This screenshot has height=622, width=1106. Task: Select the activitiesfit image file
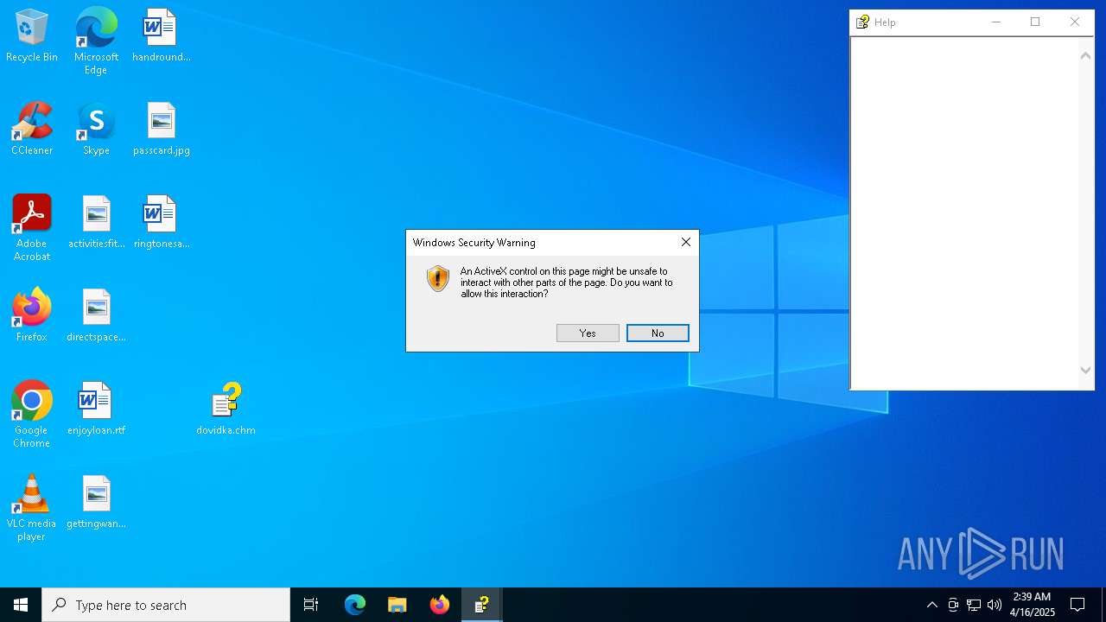tap(96, 222)
